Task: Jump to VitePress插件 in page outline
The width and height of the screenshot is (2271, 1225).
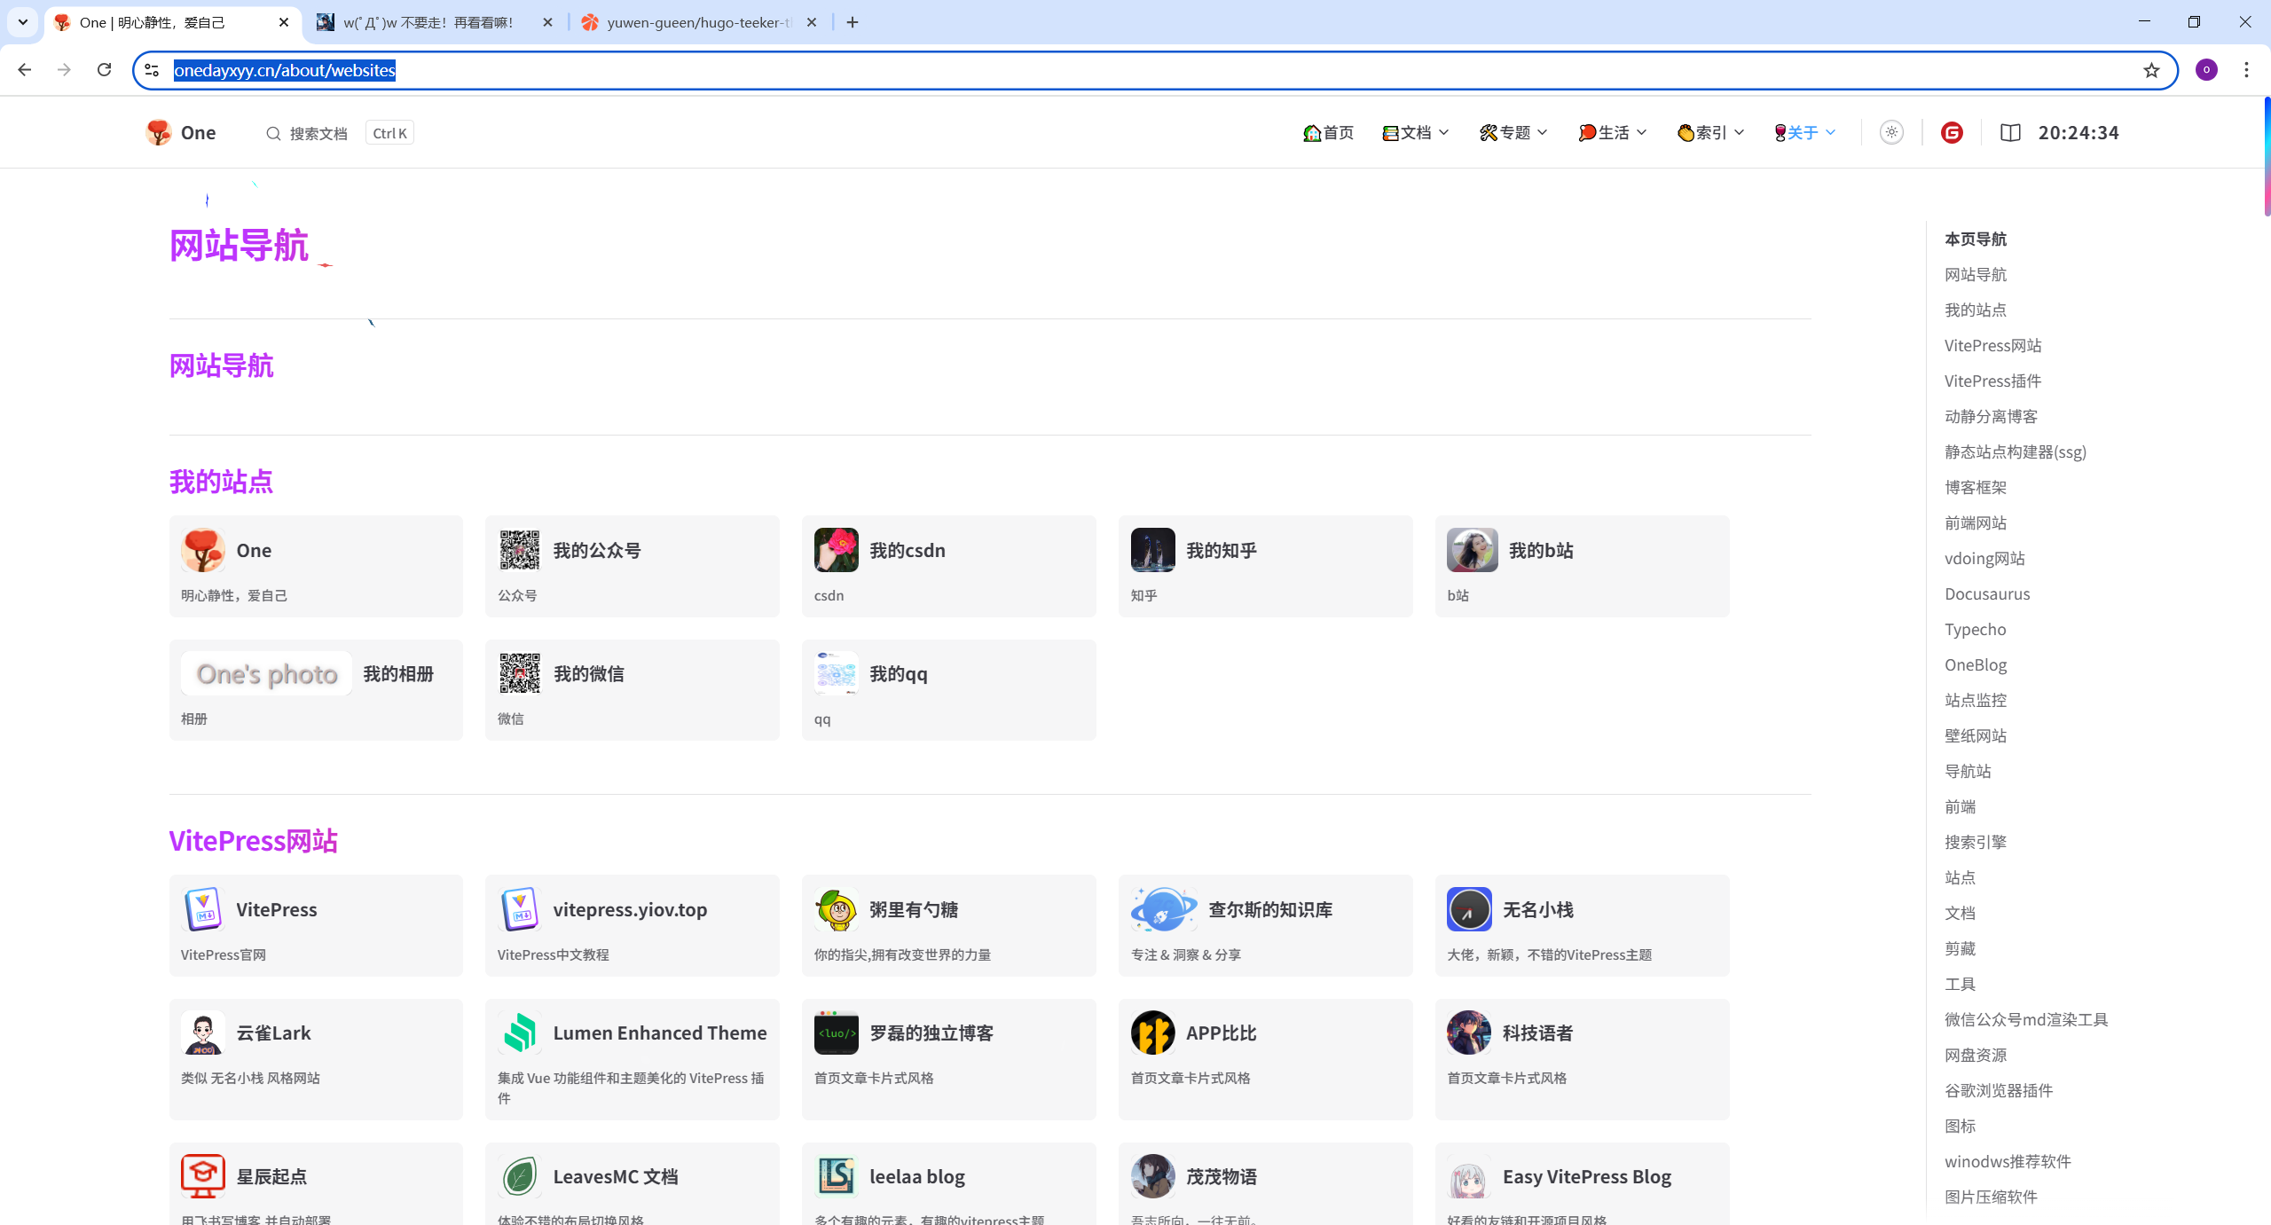Action: point(1992,381)
